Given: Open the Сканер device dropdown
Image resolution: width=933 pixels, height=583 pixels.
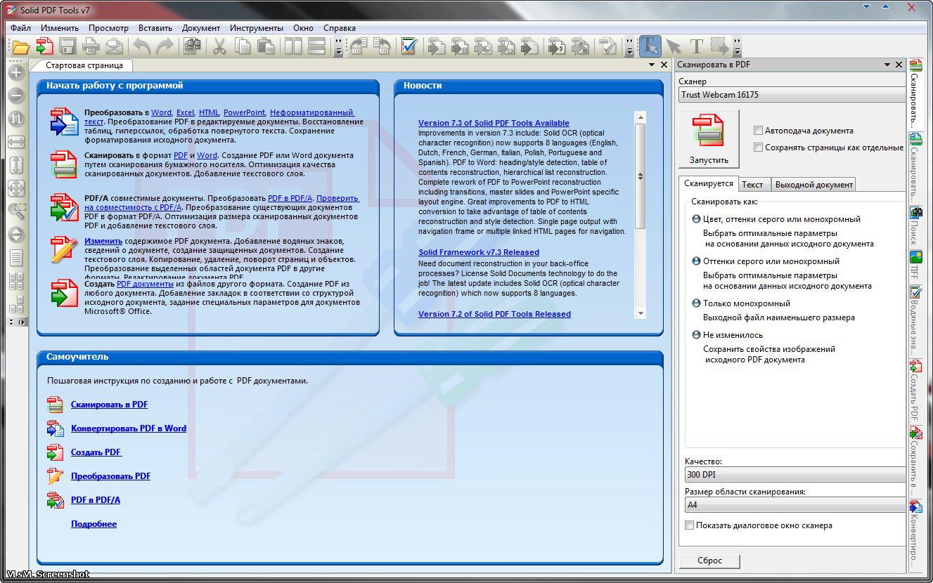Looking at the screenshot, I should tap(792, 95).
